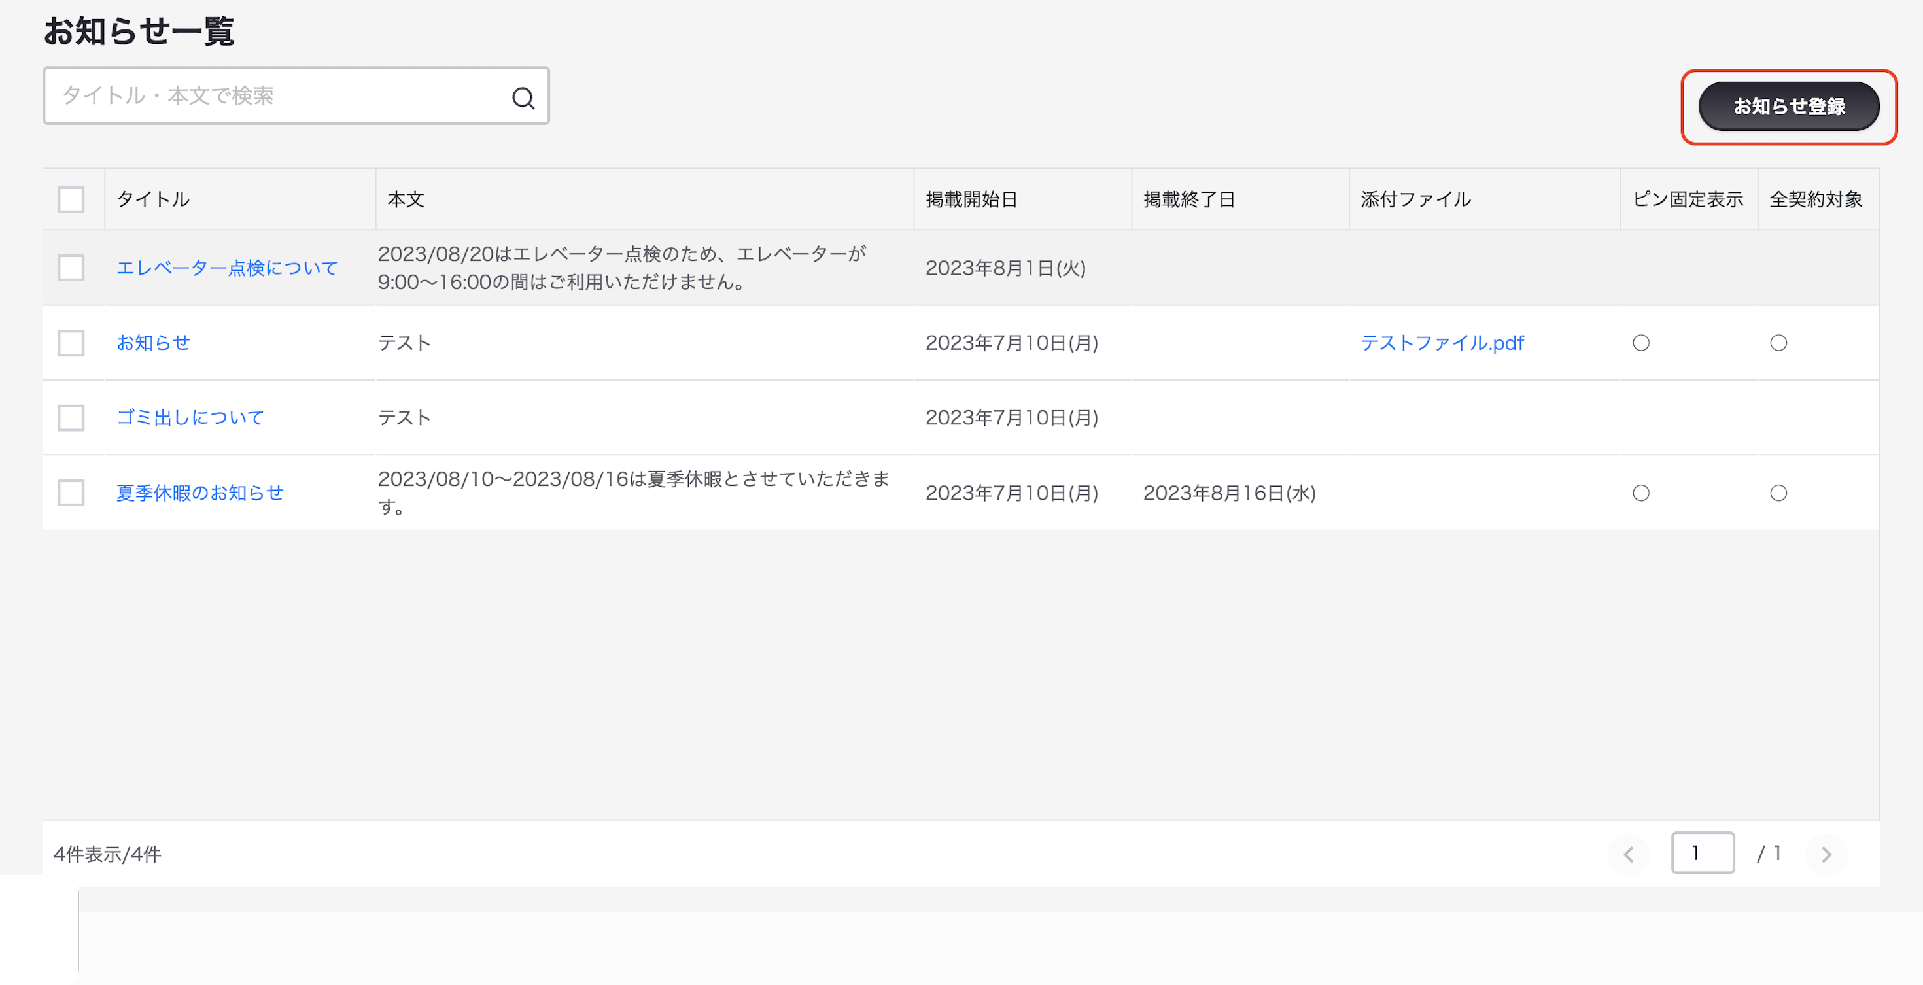Open the エレベーター点検について notice
The width and height of the screenshot is (1923, 985).
coord(227,268)
